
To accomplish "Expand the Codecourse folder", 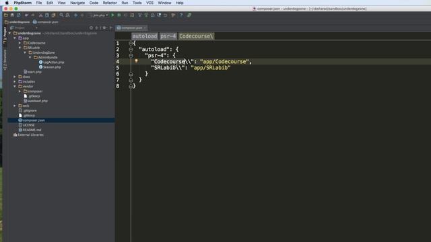I will click(20, 43).
